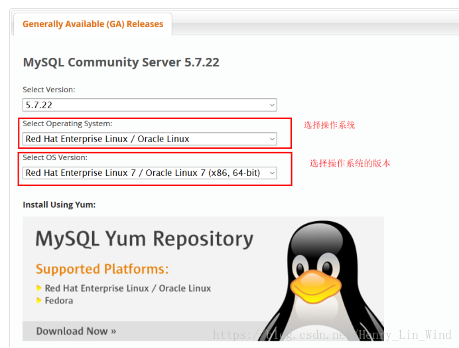The height and width of the screenshot is (348, 459).
Task: Open the Select Version dropdown showing 5.7.22
Action: coord(150,105)
